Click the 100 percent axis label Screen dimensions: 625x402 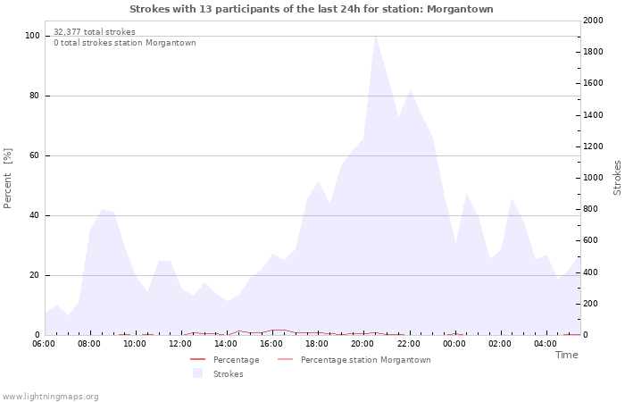point(32,36)
